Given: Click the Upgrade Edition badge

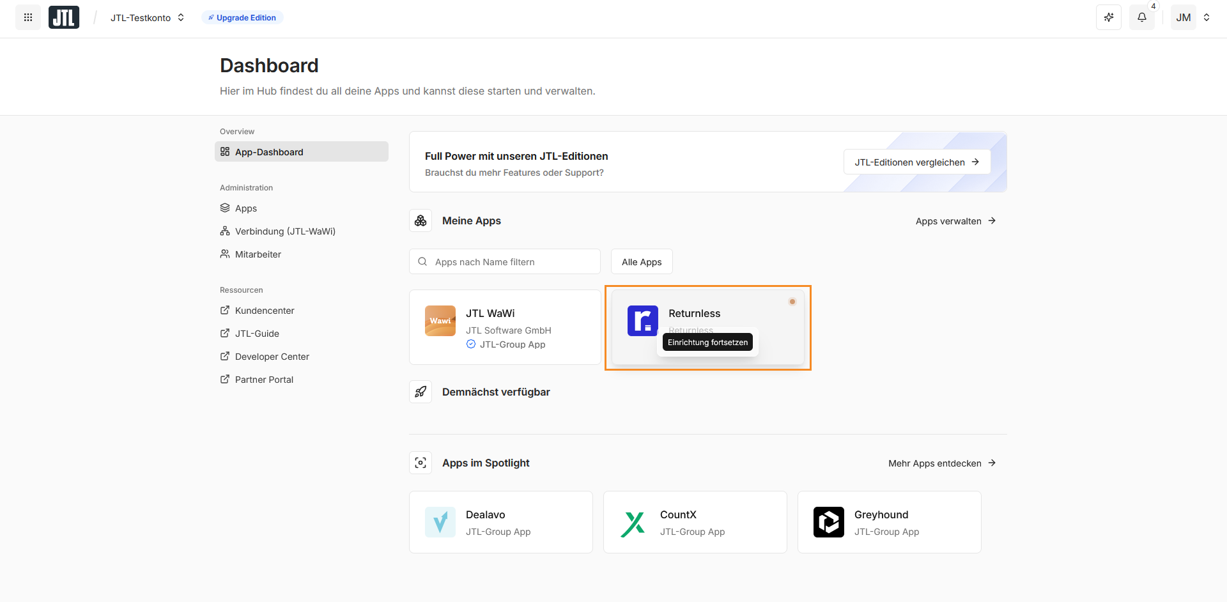Looking at the screenshot, I should pos(242,18).
